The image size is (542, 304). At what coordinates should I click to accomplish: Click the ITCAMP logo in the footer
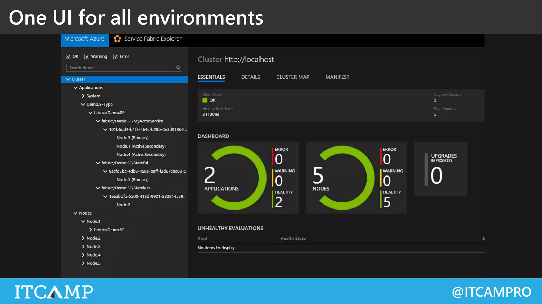pyautogui.click(x=54, y=292)
